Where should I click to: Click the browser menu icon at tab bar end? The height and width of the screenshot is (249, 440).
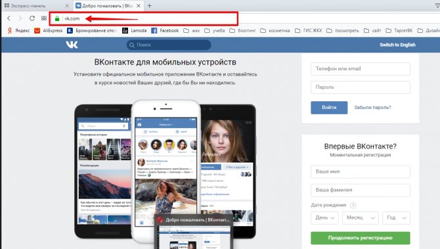click(x=437, y=5)
